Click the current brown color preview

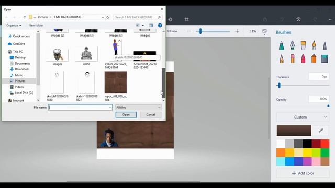tap(294, 131)
